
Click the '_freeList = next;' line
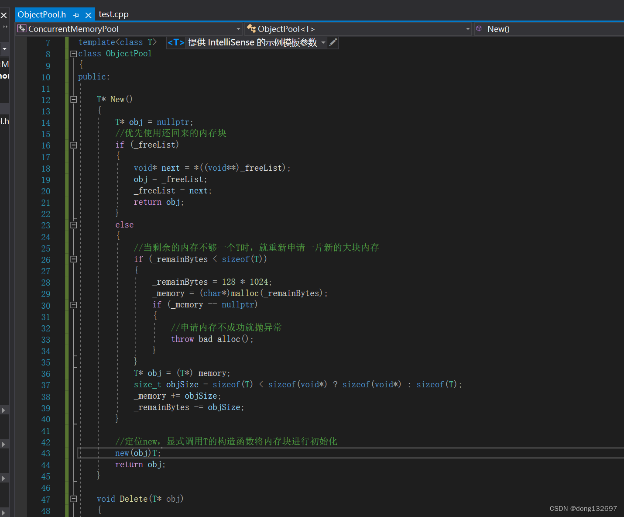coord(173,191)
